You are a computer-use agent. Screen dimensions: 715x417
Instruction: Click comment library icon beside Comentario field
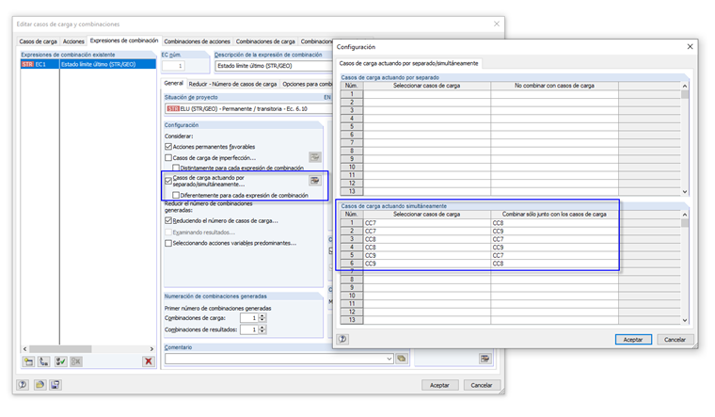[402, 359]
